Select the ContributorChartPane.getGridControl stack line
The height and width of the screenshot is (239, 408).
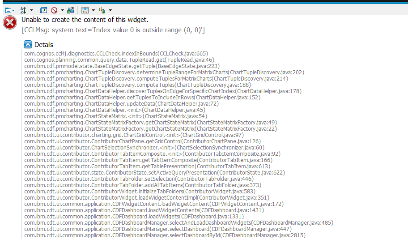(x=143, y=141)
